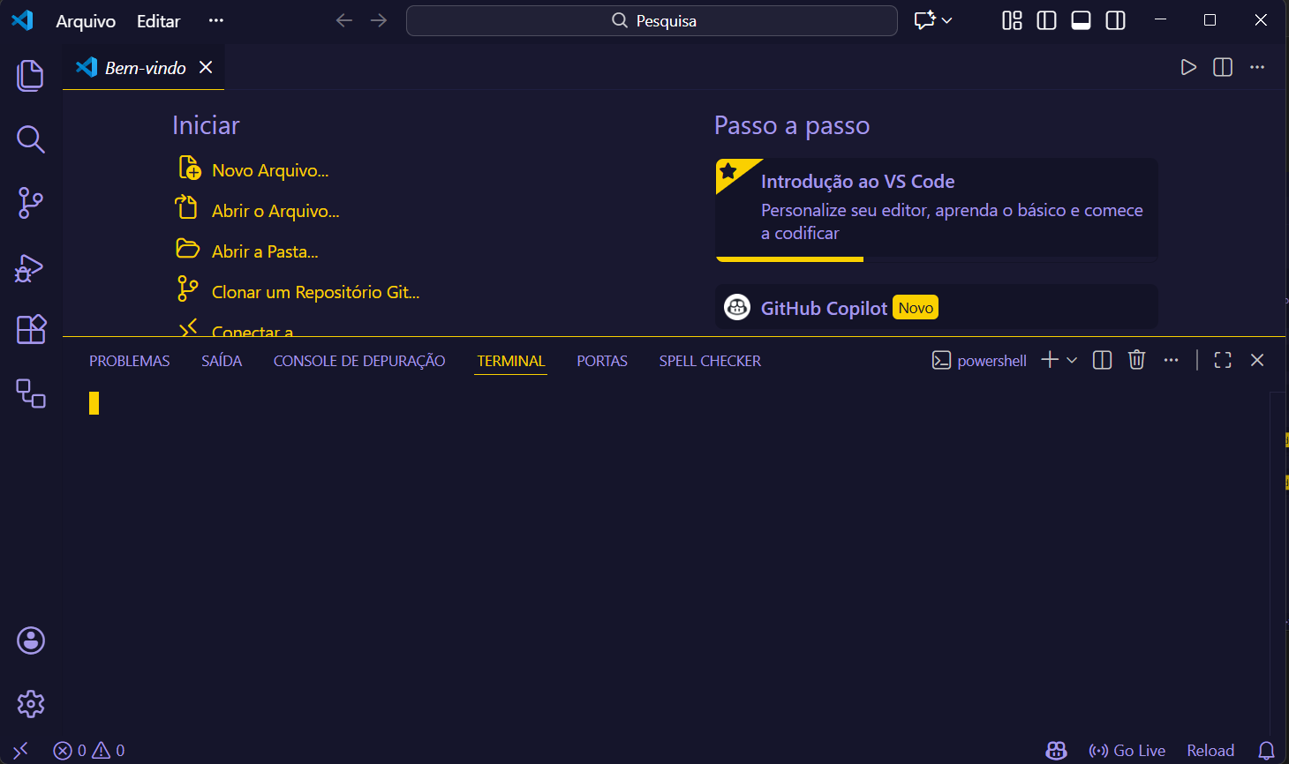The width and height of the screenshot is (1289, 764).
Task: Open the Source Control view
Action: [31, 203]
